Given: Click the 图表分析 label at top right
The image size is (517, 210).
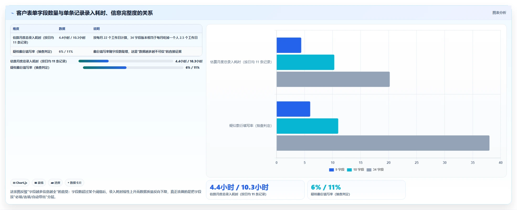Looking at the screenshot, I should [499, 13].
